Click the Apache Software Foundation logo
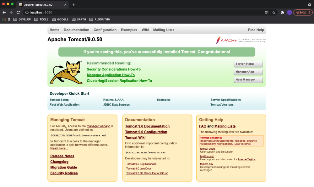Image resolution: width=314 pixels, height=187 pixels. [241, 40]
